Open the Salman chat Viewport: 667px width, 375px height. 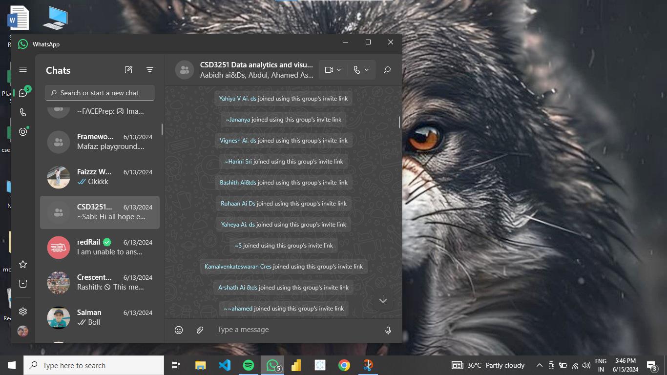[x=100, y=318]
